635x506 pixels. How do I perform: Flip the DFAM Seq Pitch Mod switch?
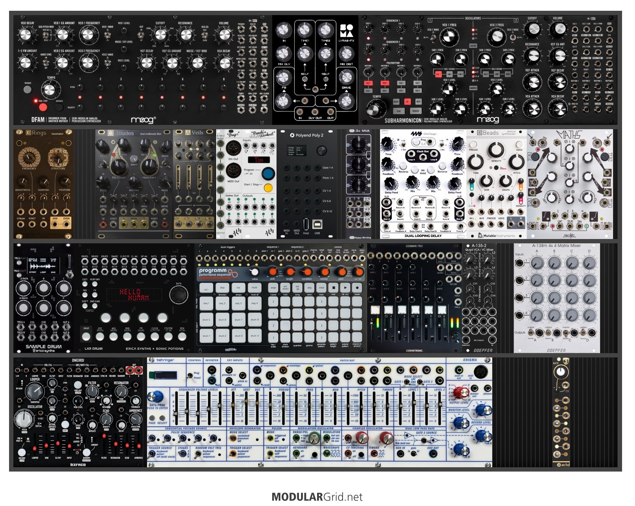46,35
